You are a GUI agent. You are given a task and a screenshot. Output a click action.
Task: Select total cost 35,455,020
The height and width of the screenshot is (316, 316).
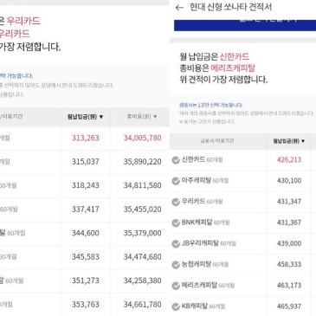pos(142,210)
